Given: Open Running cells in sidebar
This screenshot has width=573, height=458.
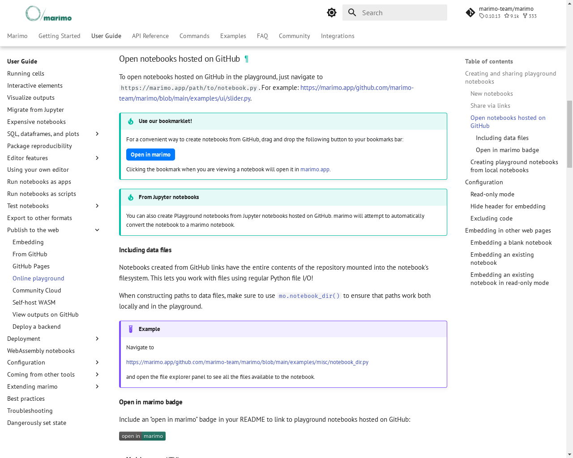Looking at the screenshot, I should [x=26, y=73].
